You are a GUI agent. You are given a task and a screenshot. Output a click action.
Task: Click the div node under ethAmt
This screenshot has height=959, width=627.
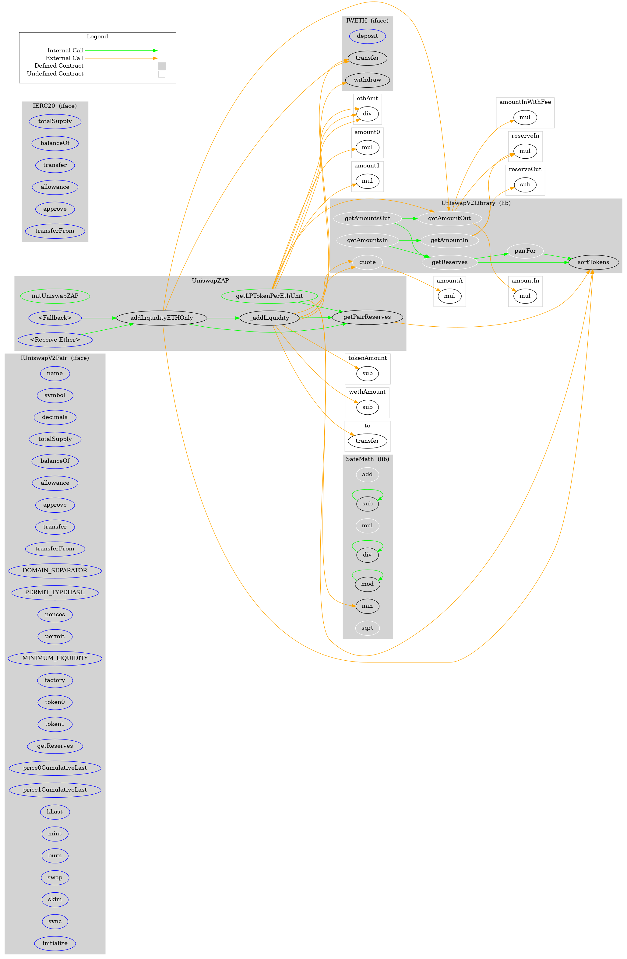point(368,113)
